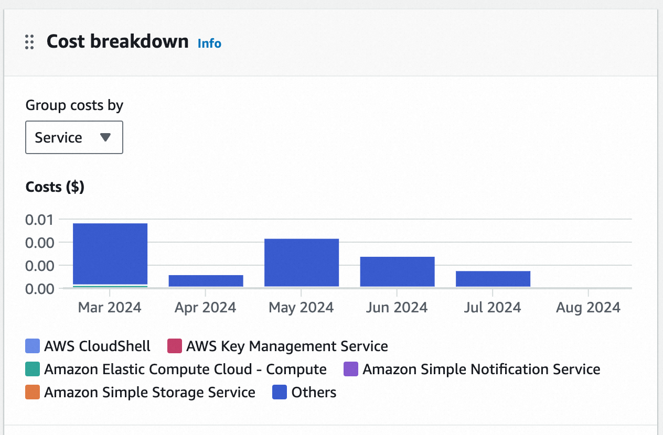Click the AWS CloudShell legend swatch
The width and height of the screenshot is (663, 435).
click(33, 346)
